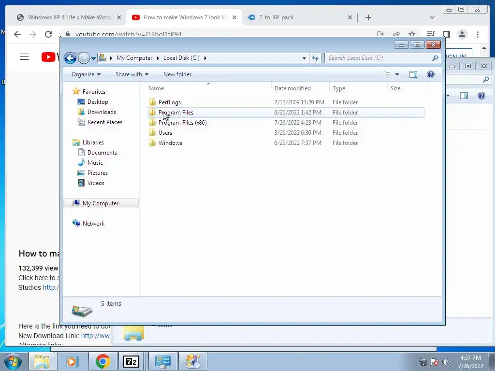
Task: Open the Videos library
Action: (x=96, y=183)
